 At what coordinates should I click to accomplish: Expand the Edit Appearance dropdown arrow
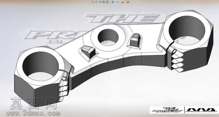click(x=125, y=2)
